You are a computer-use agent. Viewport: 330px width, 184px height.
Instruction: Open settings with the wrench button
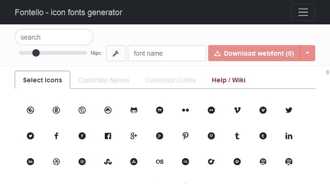(116, 53)
